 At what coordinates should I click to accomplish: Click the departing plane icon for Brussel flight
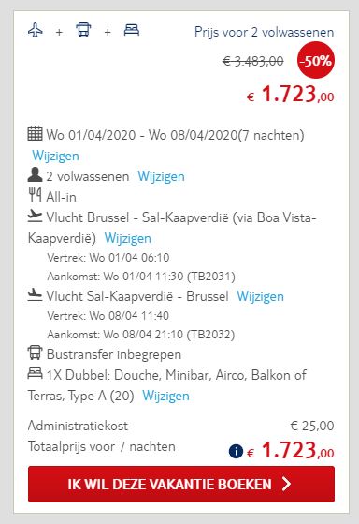35,217
